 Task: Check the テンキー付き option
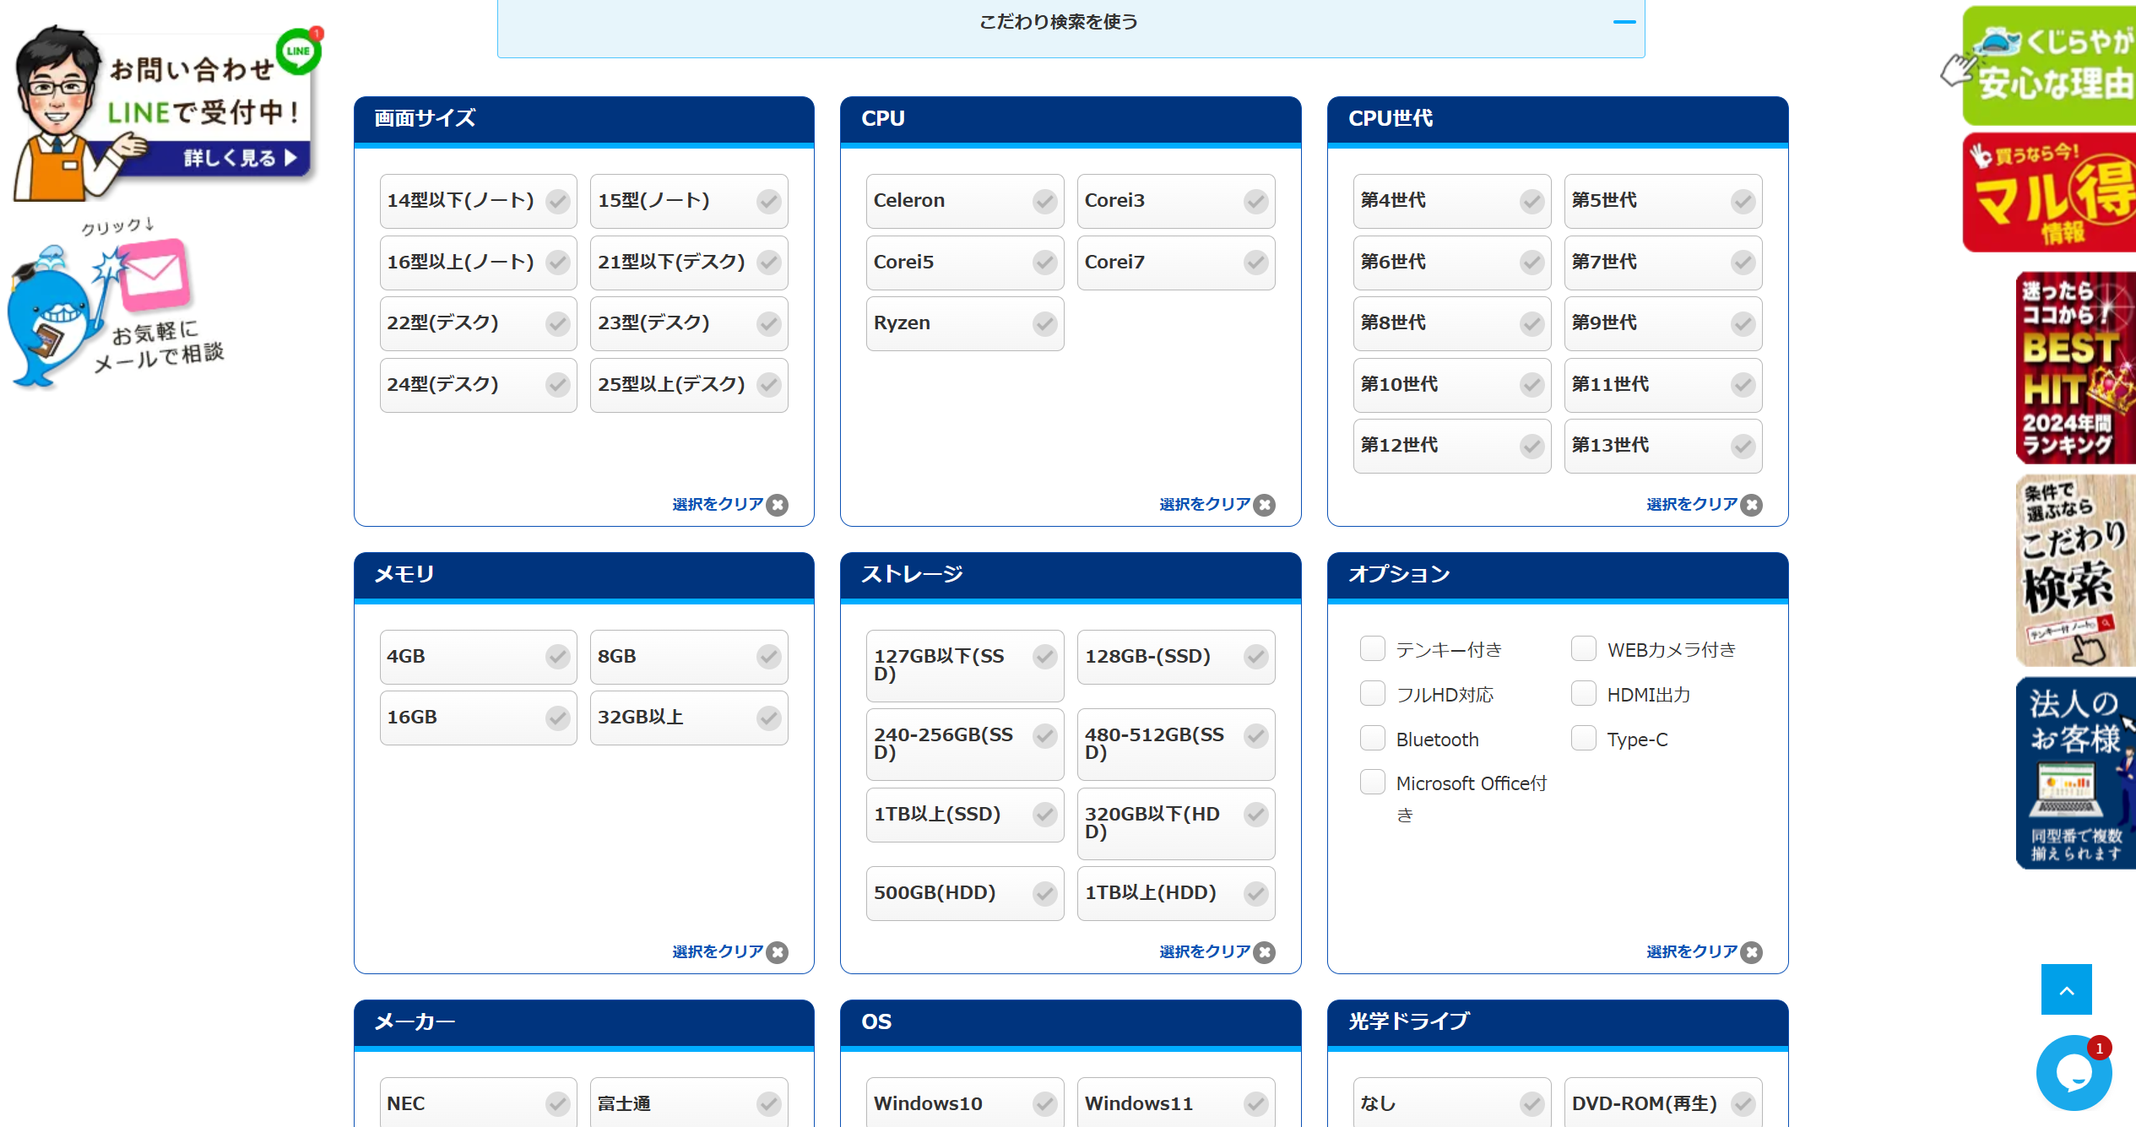click(1373, 649)
